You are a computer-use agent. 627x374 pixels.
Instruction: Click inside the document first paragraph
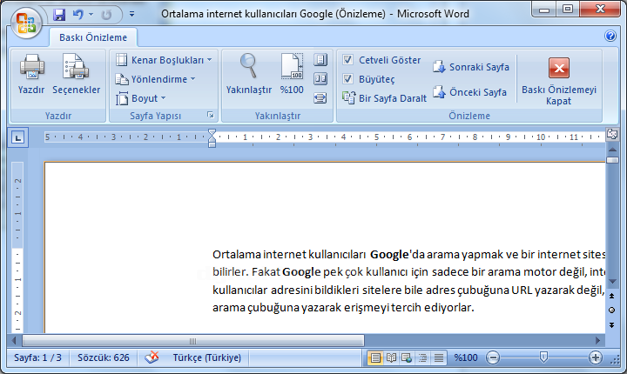pyautogui.click(x=408, y=281)
